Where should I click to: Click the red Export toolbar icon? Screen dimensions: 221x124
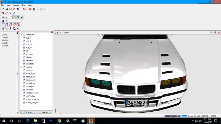point(24,9)
